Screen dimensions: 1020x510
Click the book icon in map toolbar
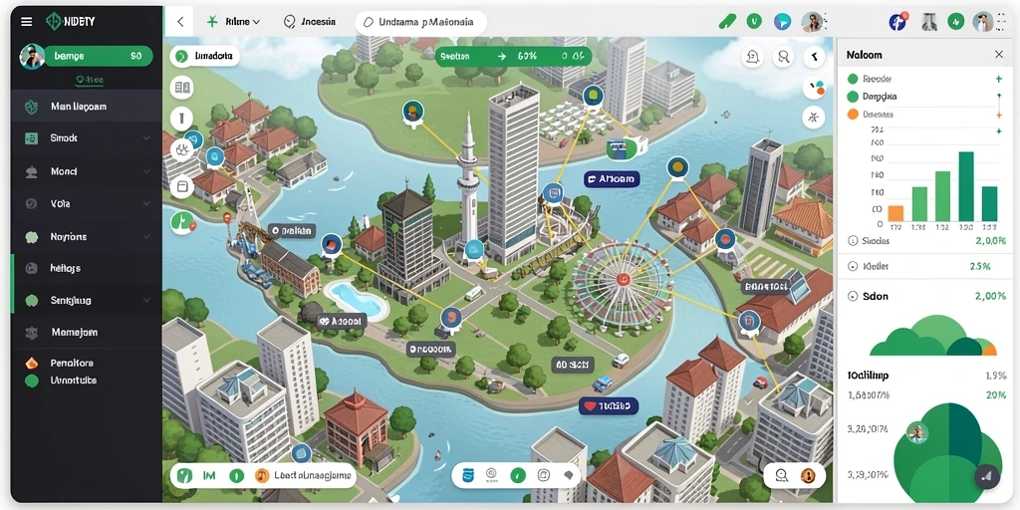182,88
